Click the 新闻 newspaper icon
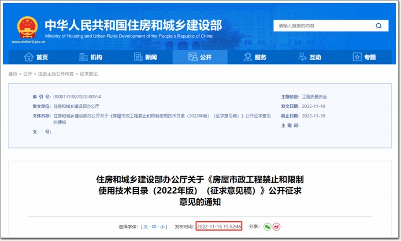This screenshot has height=241, width=401. tap(138, 57)
